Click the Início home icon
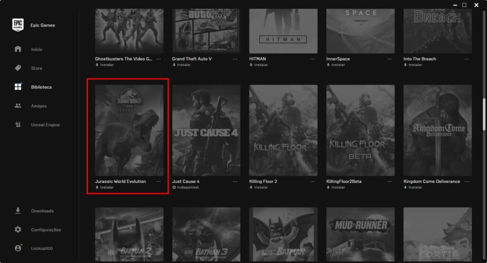The image size is (487, 263). point(18,49)
